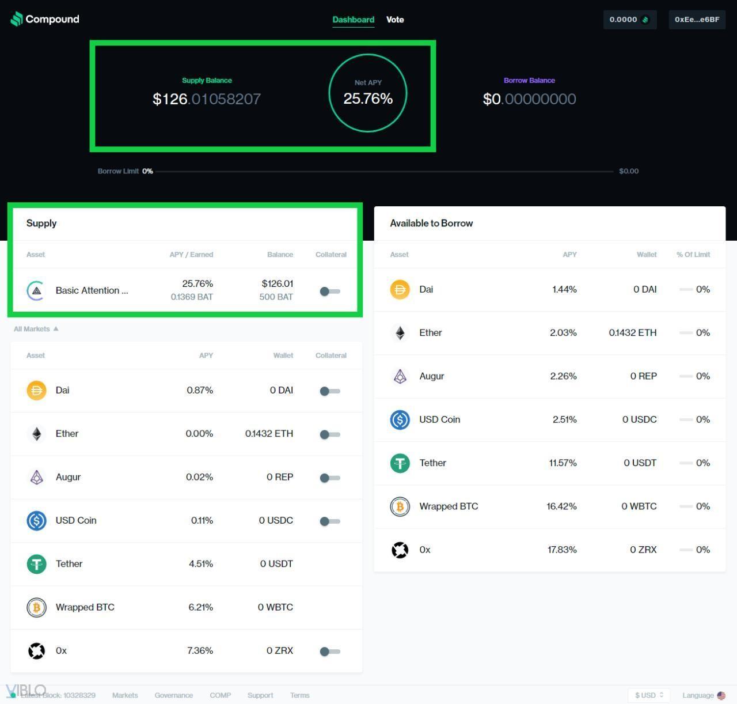Click the green COMP token icon beside 0.0000
Screen dimensions: 737x704
[x=645, y=20]
